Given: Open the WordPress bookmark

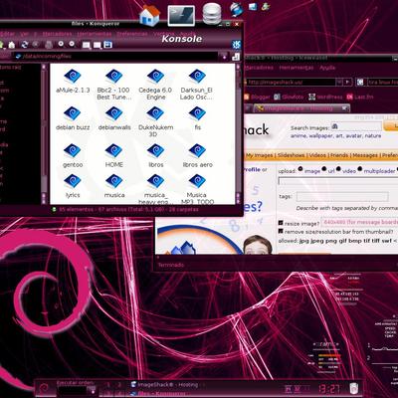Looking at the screenshot, I should (x=325, y=97).
